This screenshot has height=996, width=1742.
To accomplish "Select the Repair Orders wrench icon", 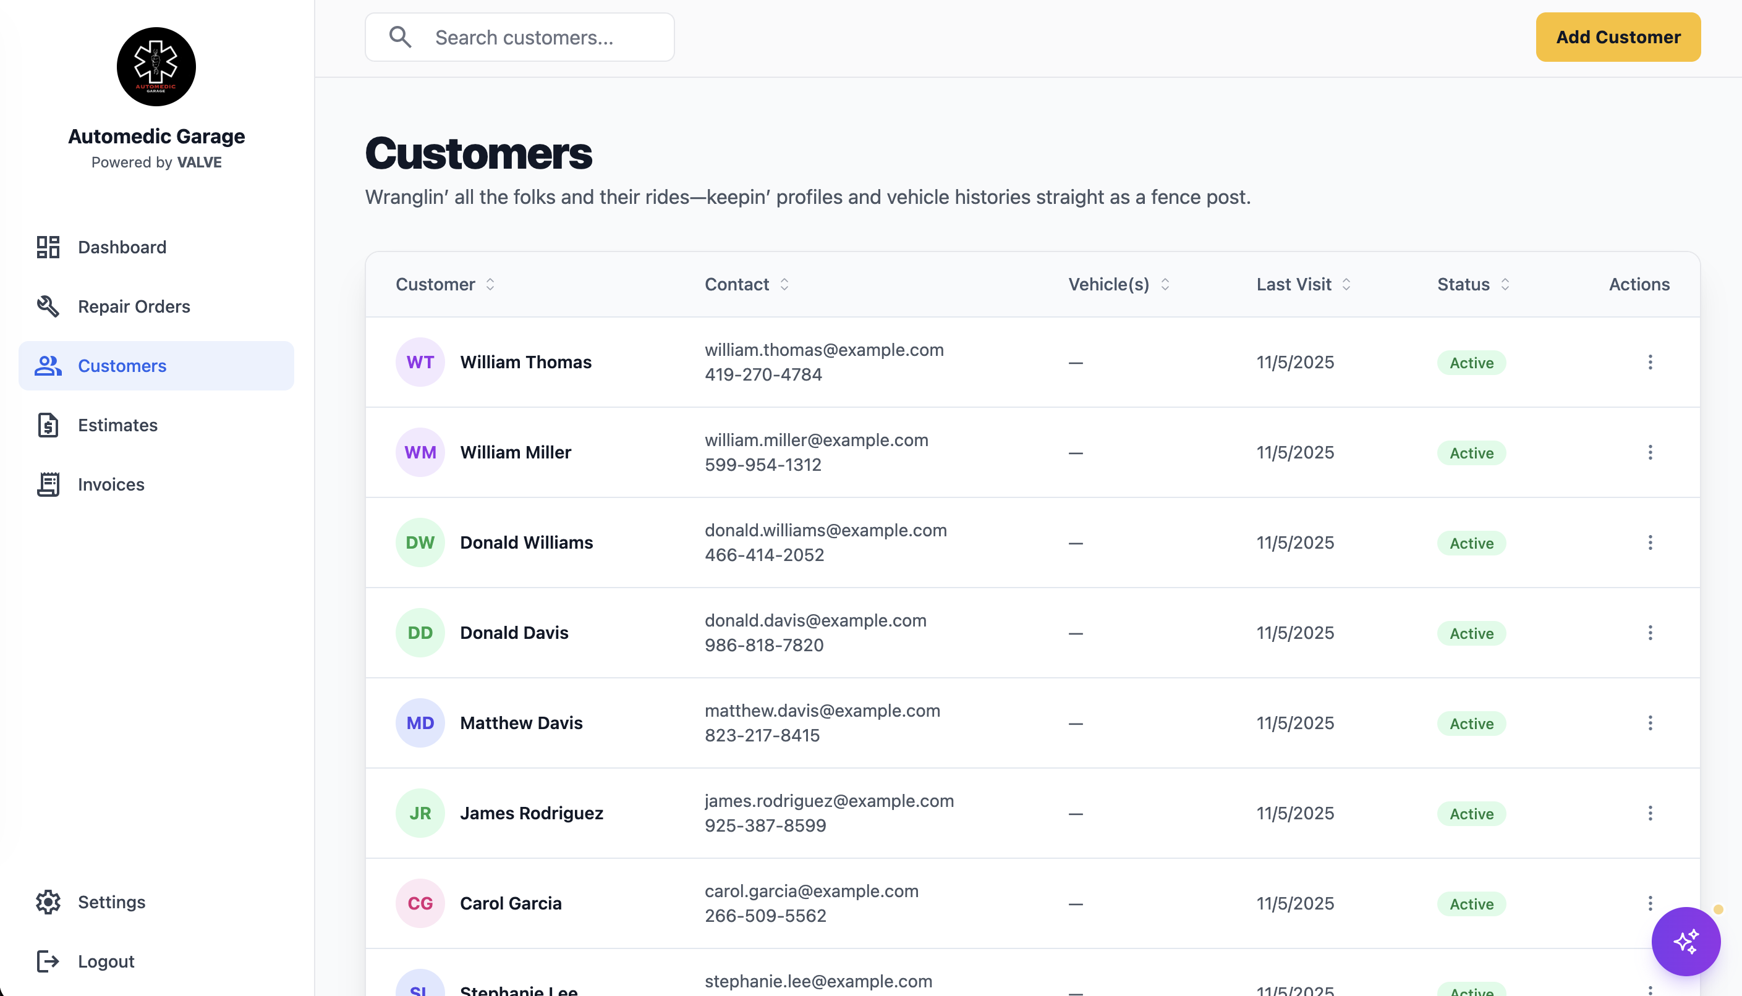I will click(x=46, y=306).
